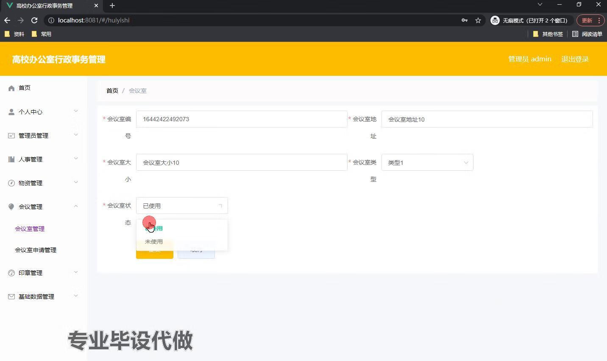607x361 pixels.
Task: Click 管理员 admin in header
Action: [x=530, y=59]
